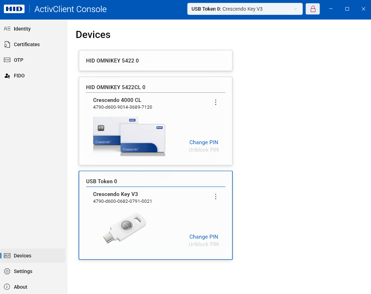This screenshot has width=371, height=294.
Task: Open Crescendo Key V3 three-dot menu
Action: (216, 197)
